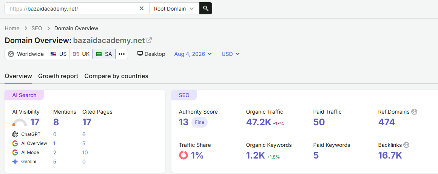Open the Compare by countries tab
The width and height of the screenshot is (438, 174).
click(x=116, y=76)
